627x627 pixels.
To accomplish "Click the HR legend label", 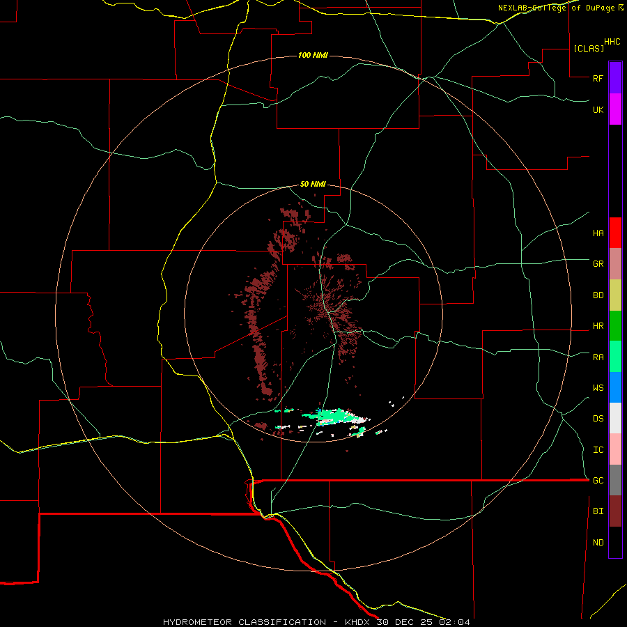I will 598,326.
